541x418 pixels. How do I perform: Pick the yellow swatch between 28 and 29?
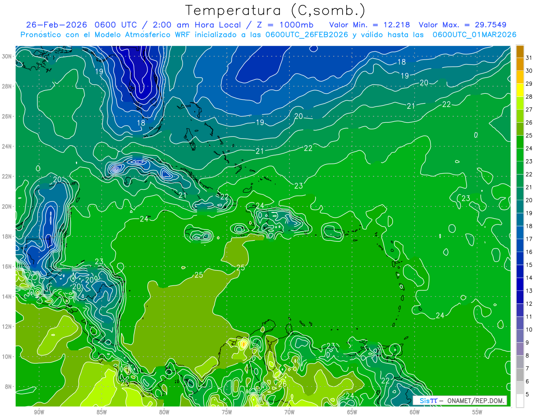(x=520, y=90)
